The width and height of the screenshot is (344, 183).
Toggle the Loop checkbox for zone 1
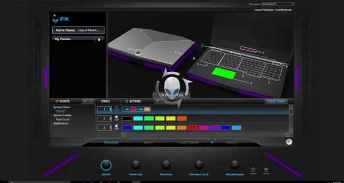tap(117, 108)
